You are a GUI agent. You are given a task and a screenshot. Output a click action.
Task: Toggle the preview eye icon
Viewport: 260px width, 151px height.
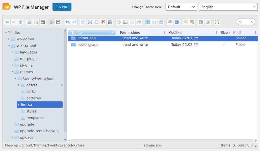[x=169, y=22]
